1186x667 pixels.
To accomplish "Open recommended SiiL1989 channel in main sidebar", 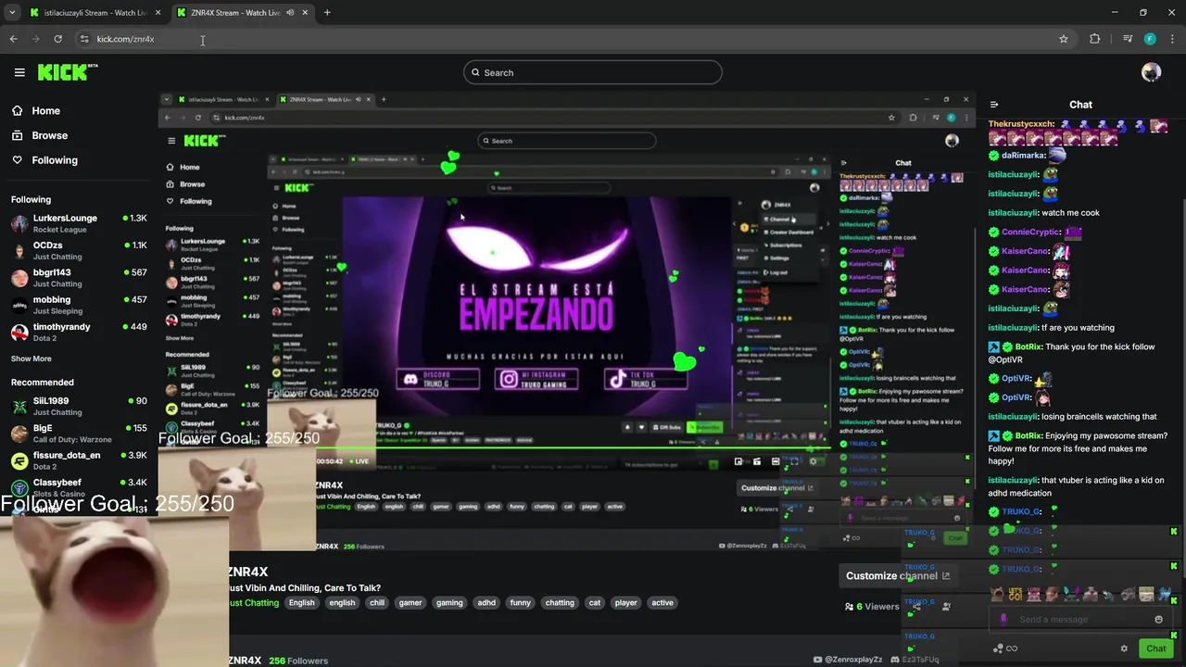I will [x=79, y=406].
